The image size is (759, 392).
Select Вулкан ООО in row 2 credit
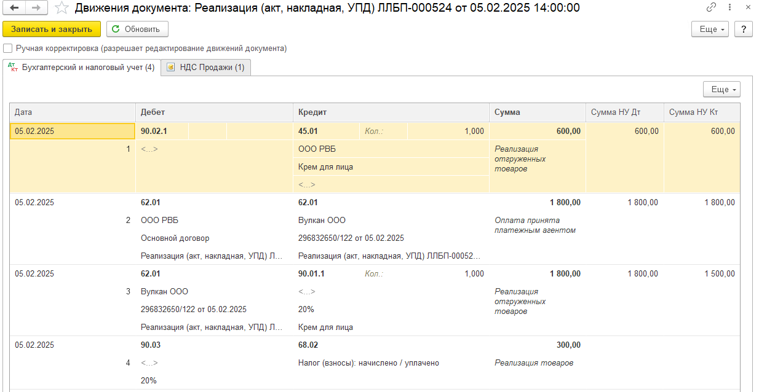point(322,220)
